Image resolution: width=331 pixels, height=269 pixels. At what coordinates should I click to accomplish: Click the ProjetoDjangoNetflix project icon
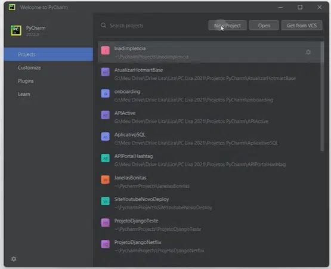coord(106,245)
